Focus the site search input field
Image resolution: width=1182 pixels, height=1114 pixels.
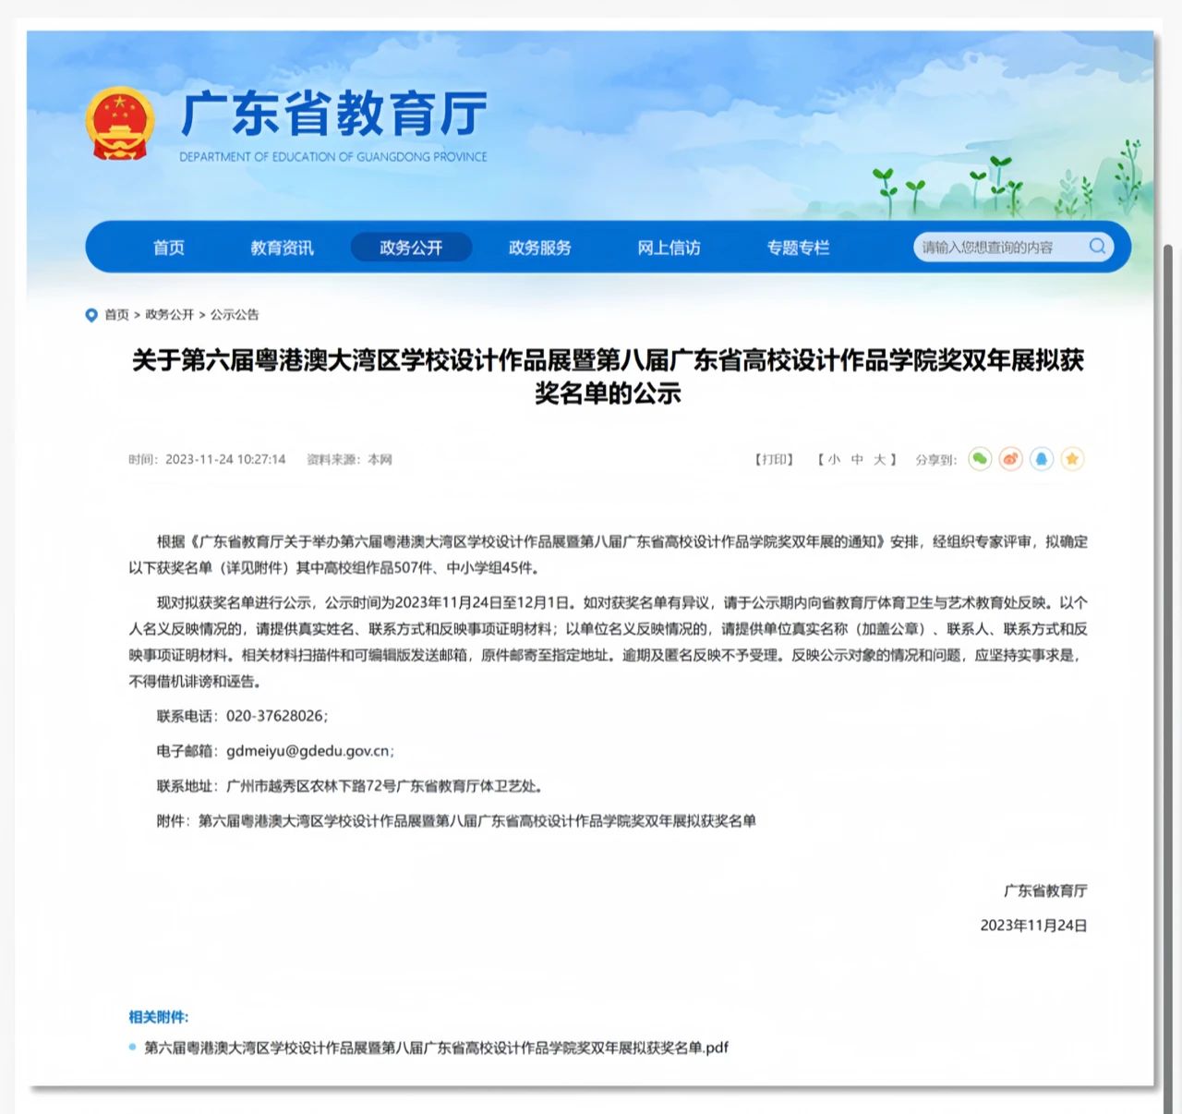997,247
